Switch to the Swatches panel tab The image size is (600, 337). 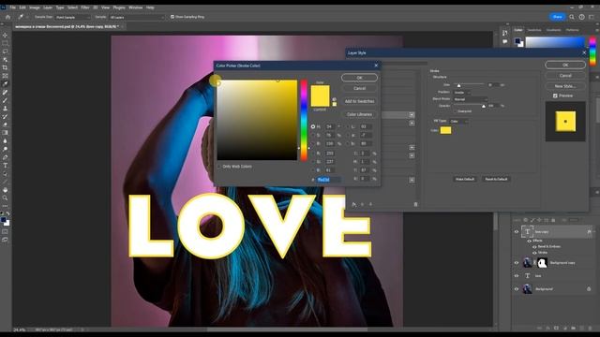[534, 30]
